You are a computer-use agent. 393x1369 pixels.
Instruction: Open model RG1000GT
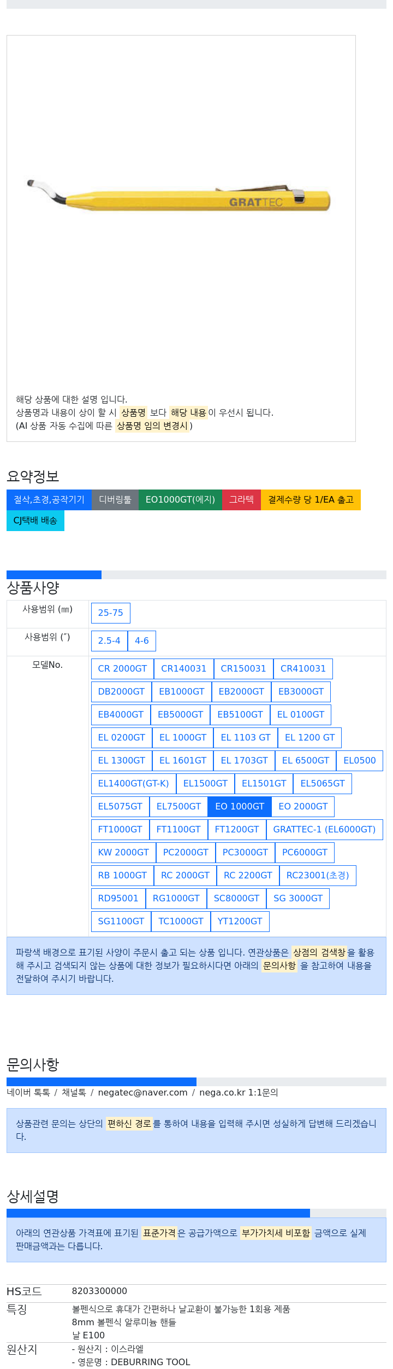click(176, 899)
